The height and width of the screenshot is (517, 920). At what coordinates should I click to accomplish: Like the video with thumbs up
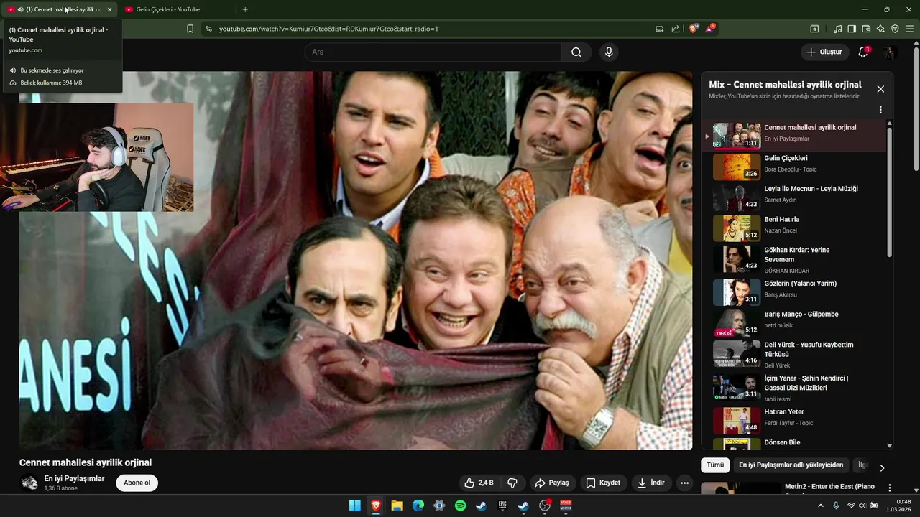479,483
